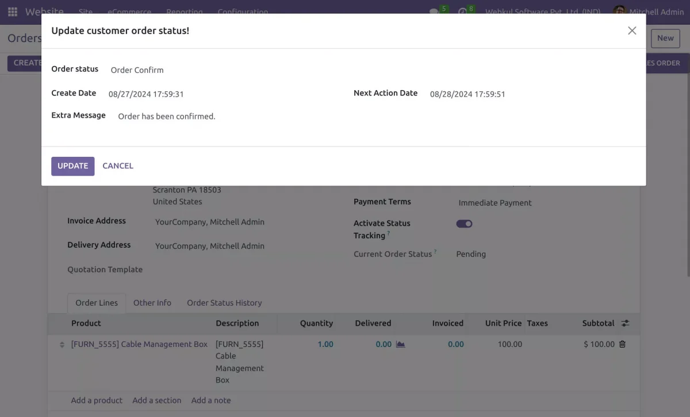Open the Reporting menu

[x=183, y=11]
